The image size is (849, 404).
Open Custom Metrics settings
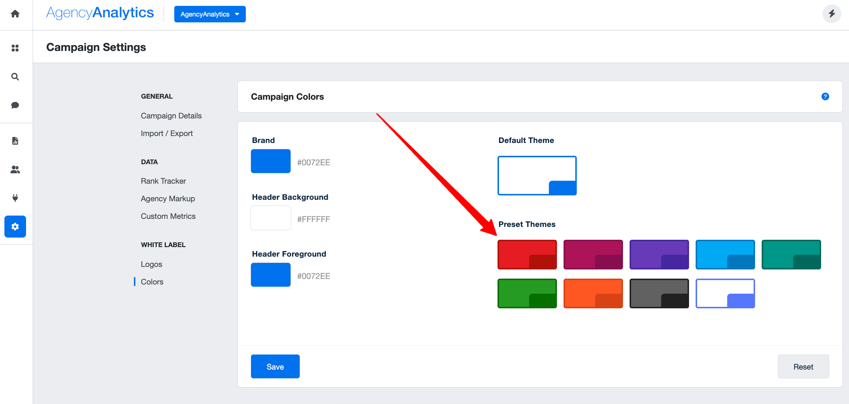[x=168, y=216]
